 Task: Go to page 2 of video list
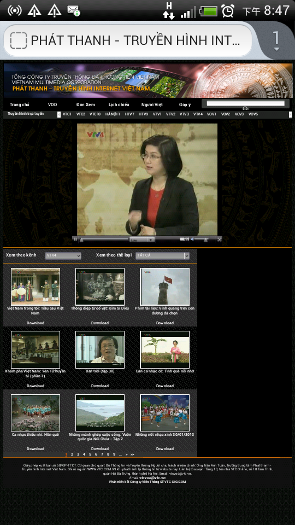tap(72, 454)
